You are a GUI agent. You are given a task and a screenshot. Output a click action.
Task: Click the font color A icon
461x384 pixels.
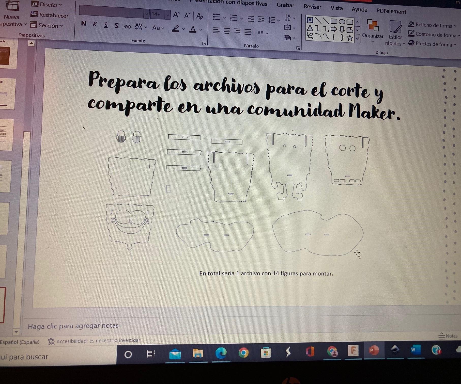pyautogui.click(x=193, y=29)
